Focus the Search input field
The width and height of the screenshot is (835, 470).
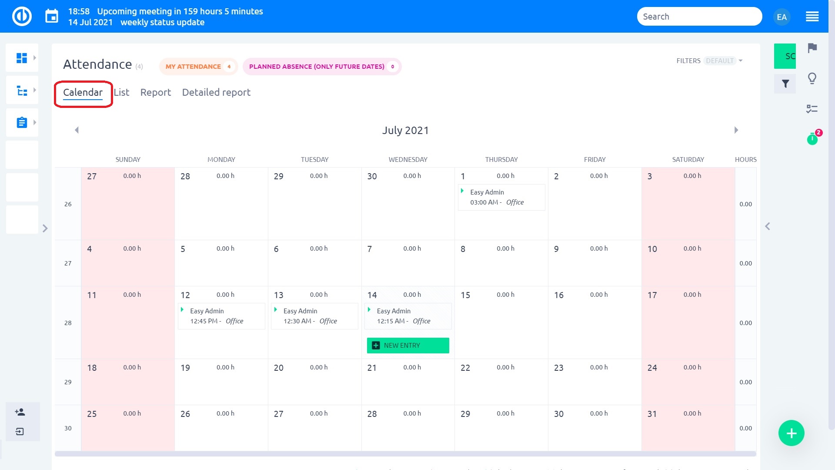point(699,17)
